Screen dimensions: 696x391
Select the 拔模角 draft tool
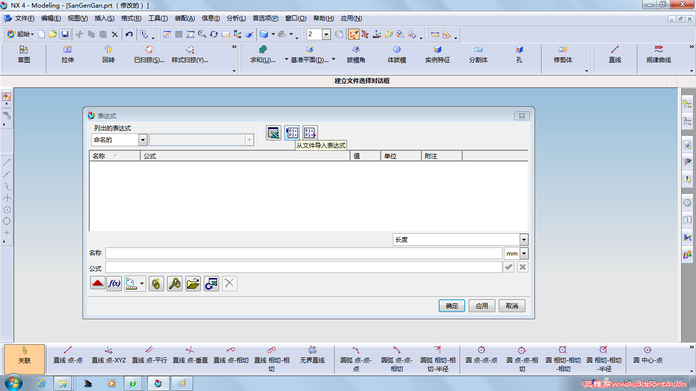356,54
